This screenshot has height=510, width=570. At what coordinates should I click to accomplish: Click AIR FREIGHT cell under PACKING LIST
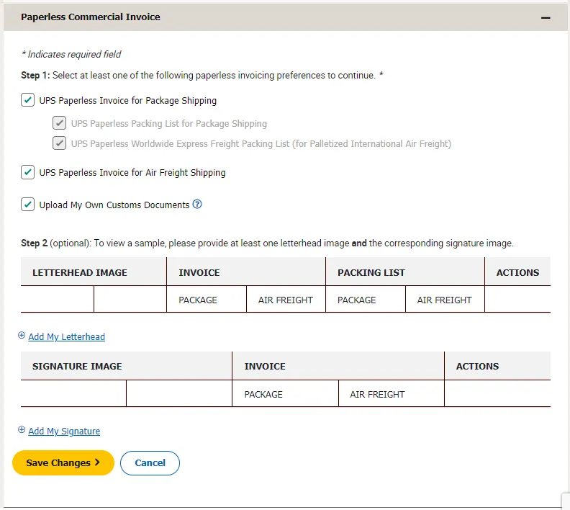(444, 300)
